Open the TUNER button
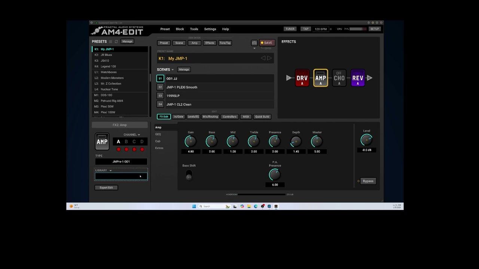 click(290, 29)
